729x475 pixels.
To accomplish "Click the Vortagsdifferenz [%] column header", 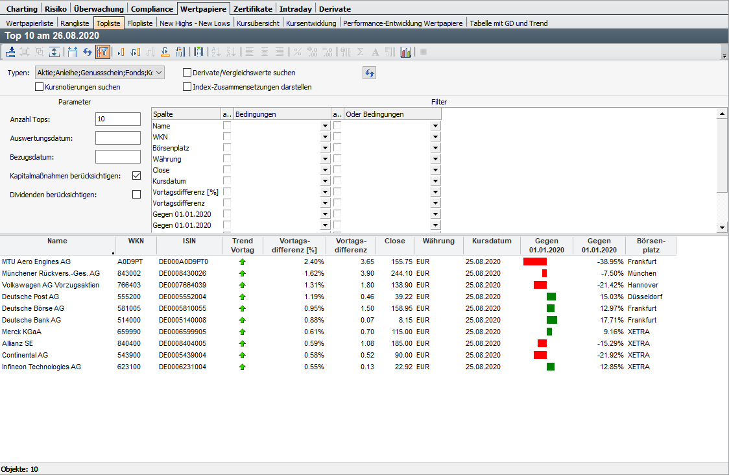I will pyautogui.click(x=294, y=245).
